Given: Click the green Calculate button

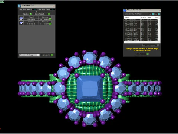Looking at the screenshot, I should 148,54.
